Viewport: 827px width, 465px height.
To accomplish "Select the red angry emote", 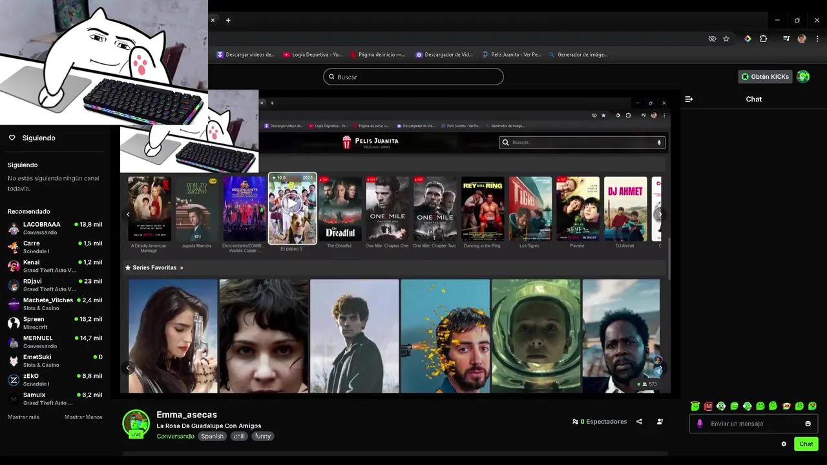I will (x=708, y=406).
